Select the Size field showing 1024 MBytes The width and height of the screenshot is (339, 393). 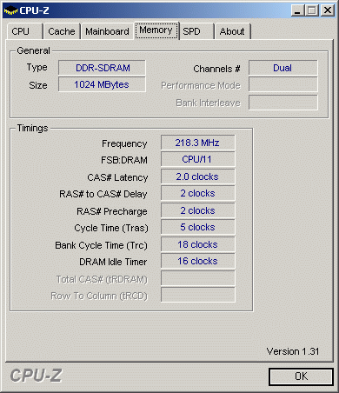point(102,84)
